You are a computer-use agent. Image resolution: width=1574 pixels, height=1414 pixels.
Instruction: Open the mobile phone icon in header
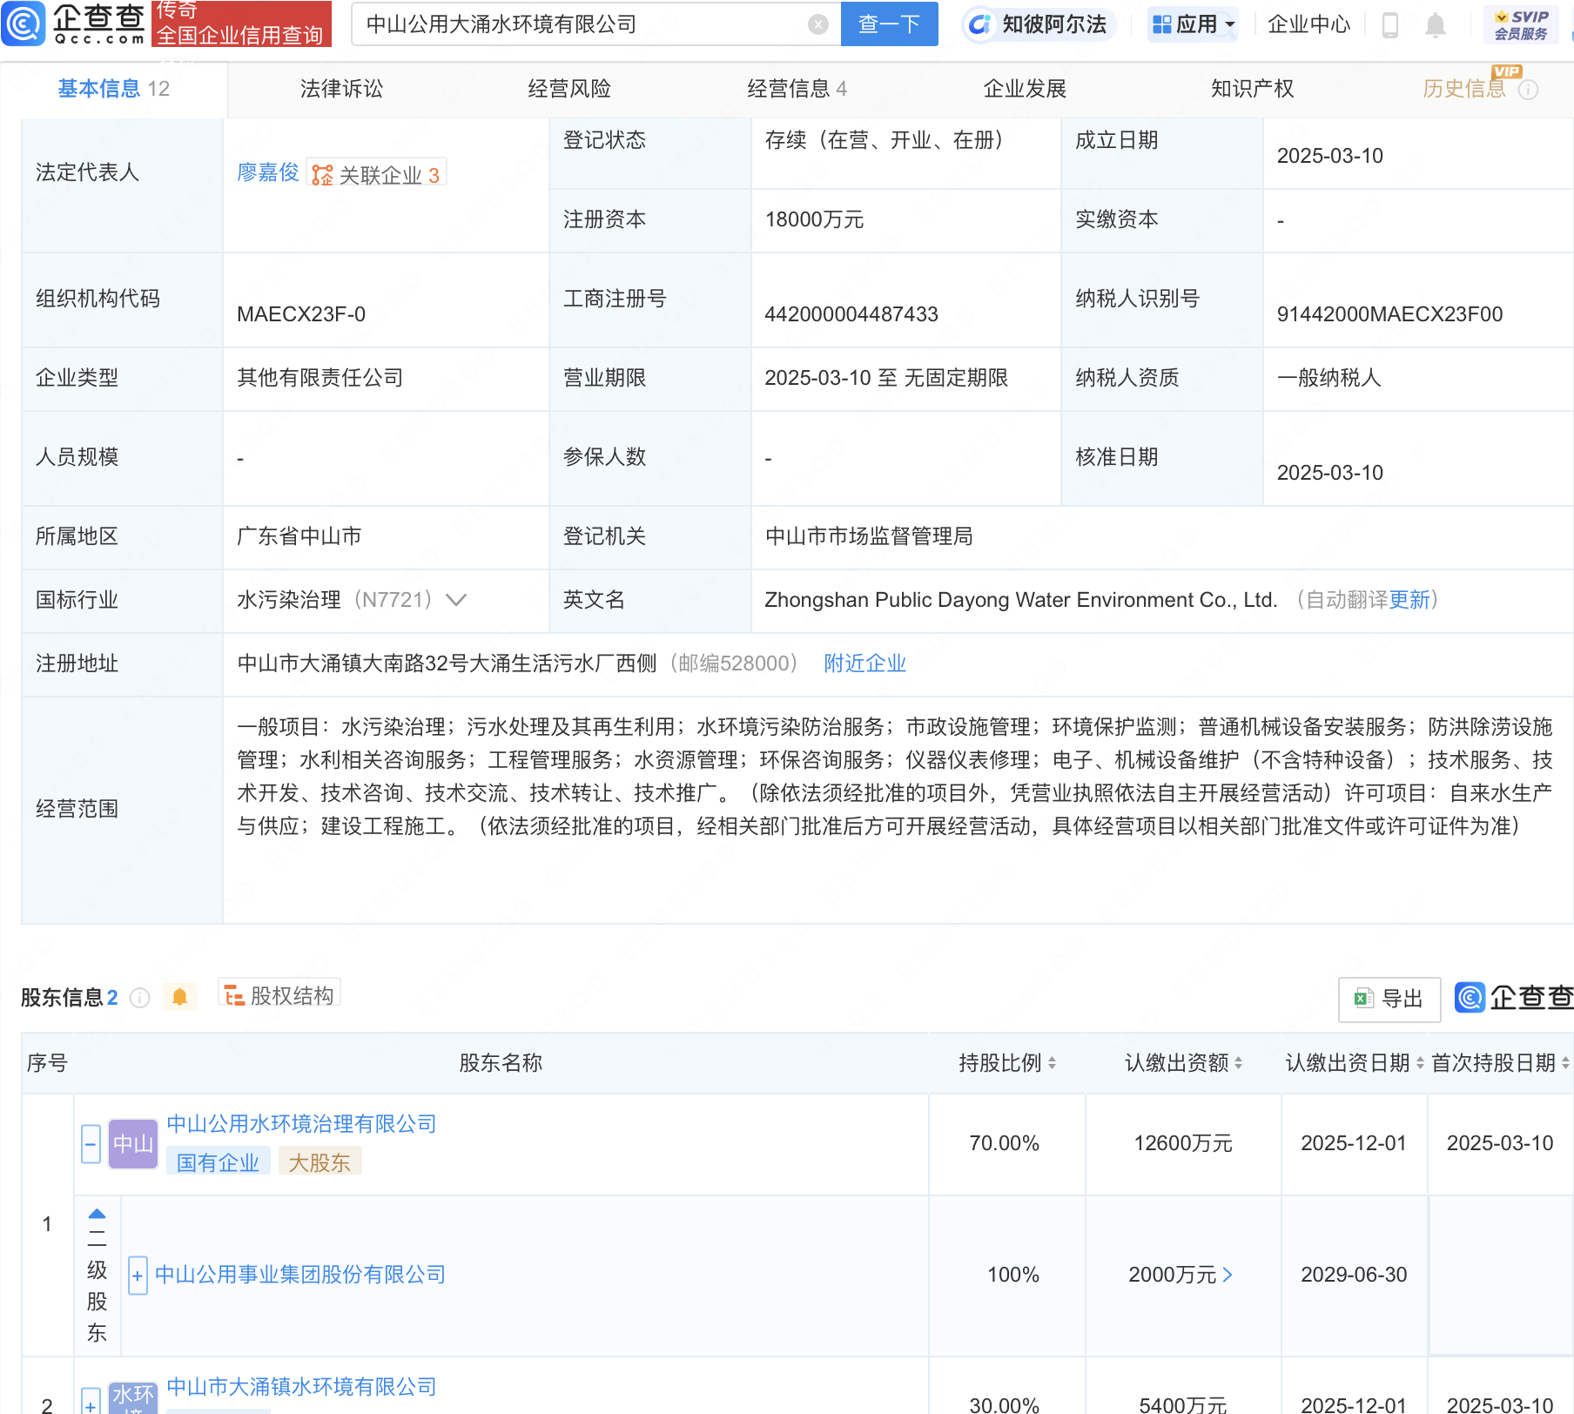click(x=1390, y=25)
